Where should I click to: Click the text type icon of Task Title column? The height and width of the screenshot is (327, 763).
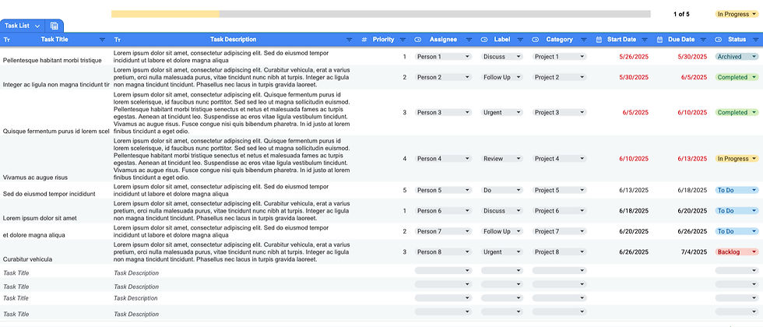(7, 40)
